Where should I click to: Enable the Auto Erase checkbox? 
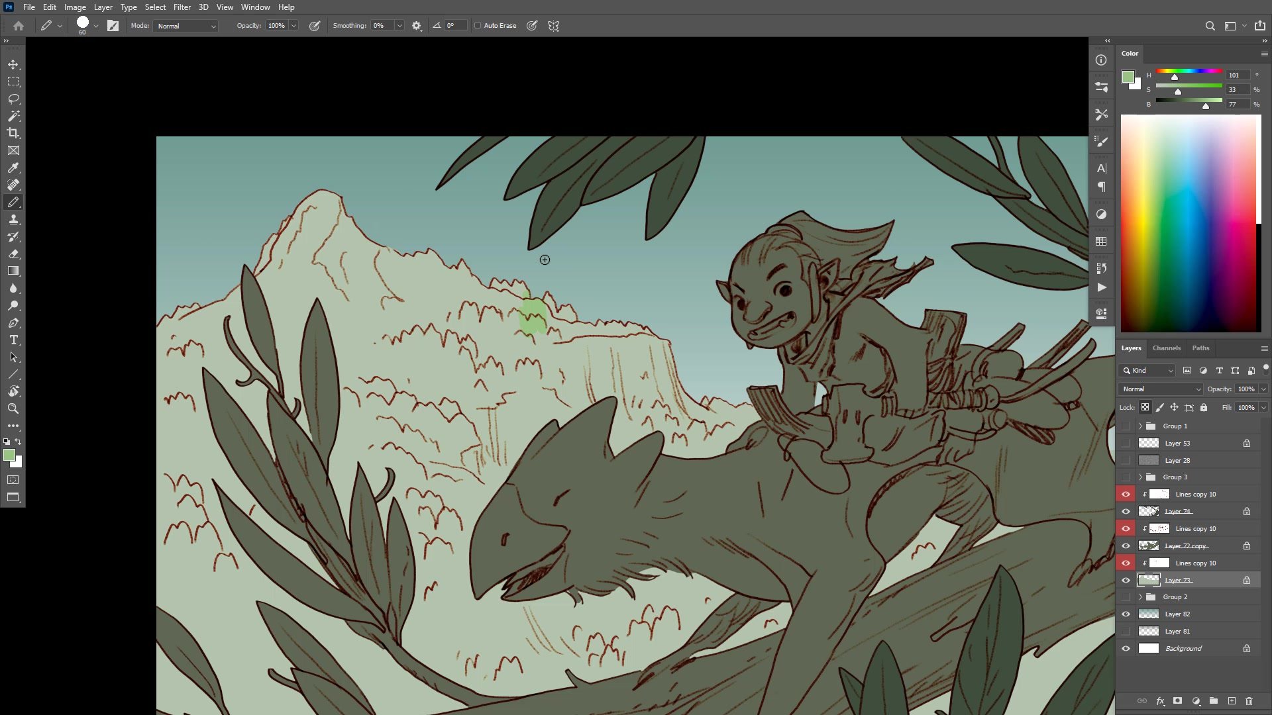[x=478, y=26]
